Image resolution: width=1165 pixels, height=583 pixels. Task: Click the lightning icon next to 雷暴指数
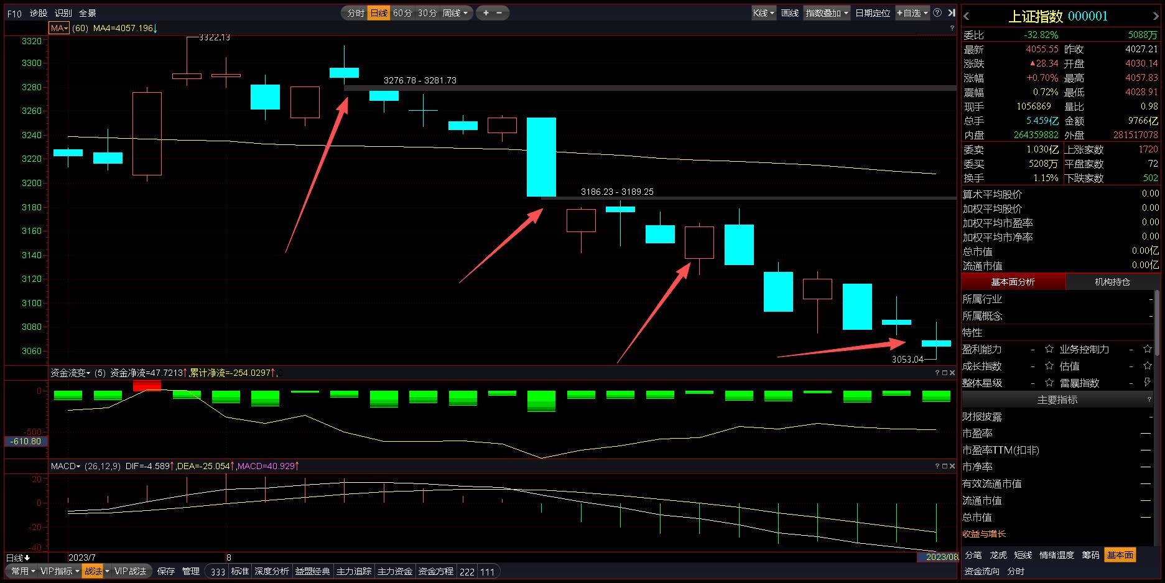pyautogui.click(x=1148, y=383)
